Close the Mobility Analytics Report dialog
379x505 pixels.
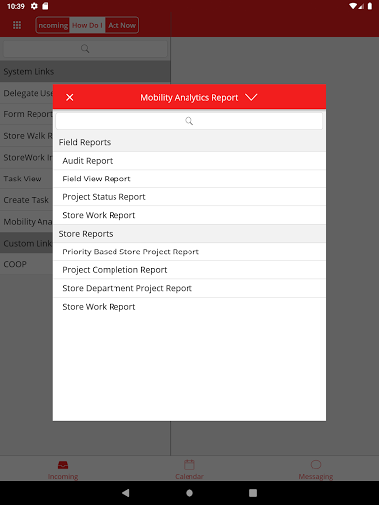(70, 97)
